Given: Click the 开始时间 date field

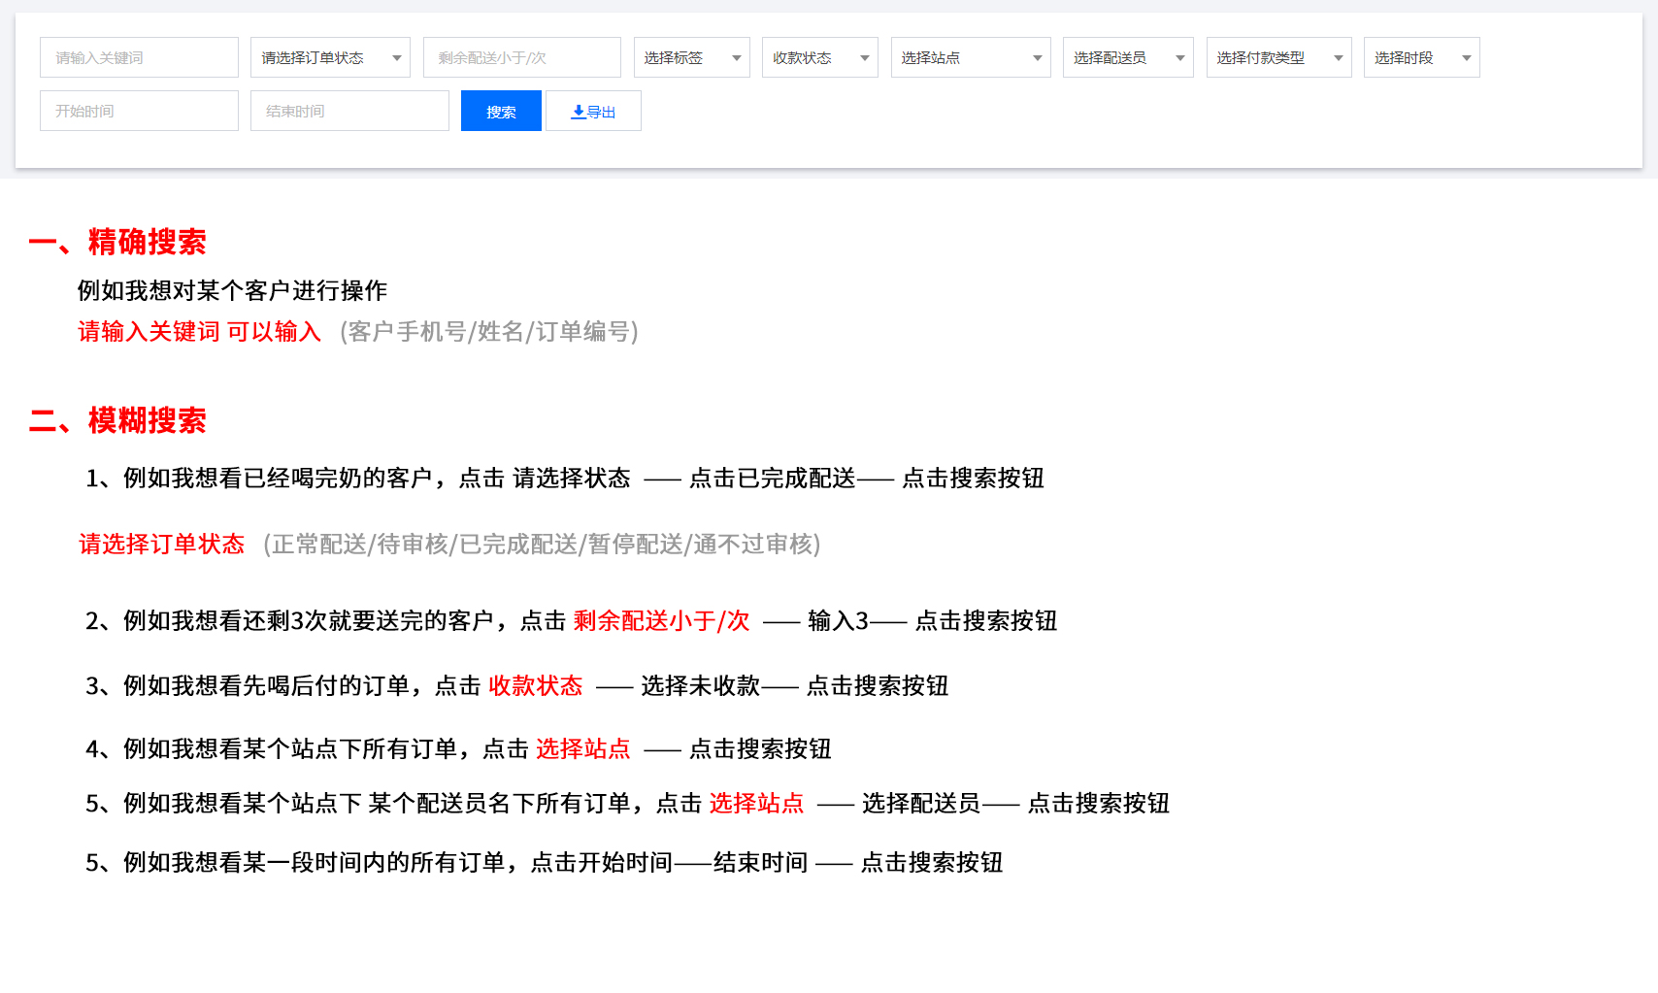Looking at the screenshot, I should [x=139, y=112].
